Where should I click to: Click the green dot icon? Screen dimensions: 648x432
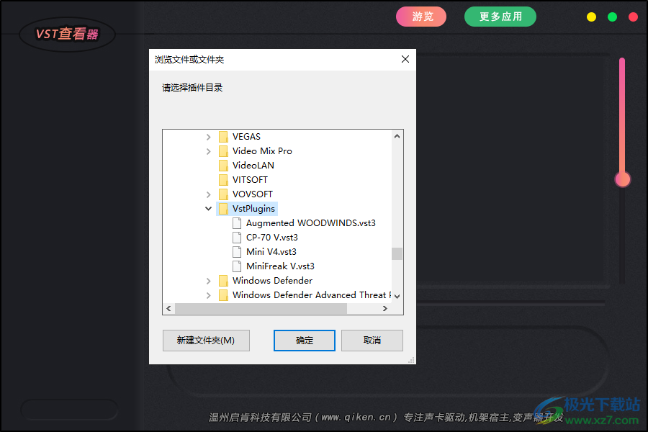[x=611, y=17]
